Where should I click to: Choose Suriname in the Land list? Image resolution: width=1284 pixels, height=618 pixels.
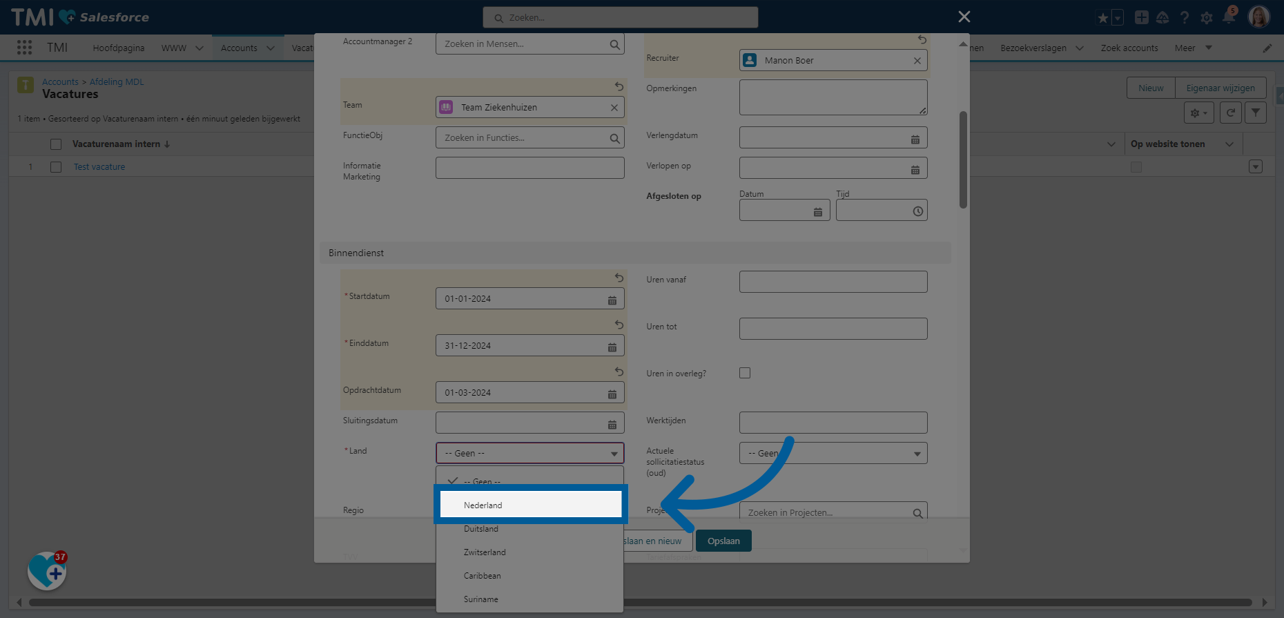tap(530, 599)
